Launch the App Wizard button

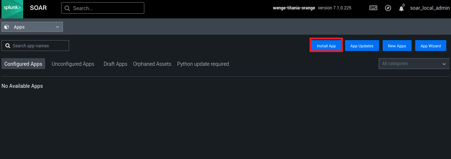(430, 46)
